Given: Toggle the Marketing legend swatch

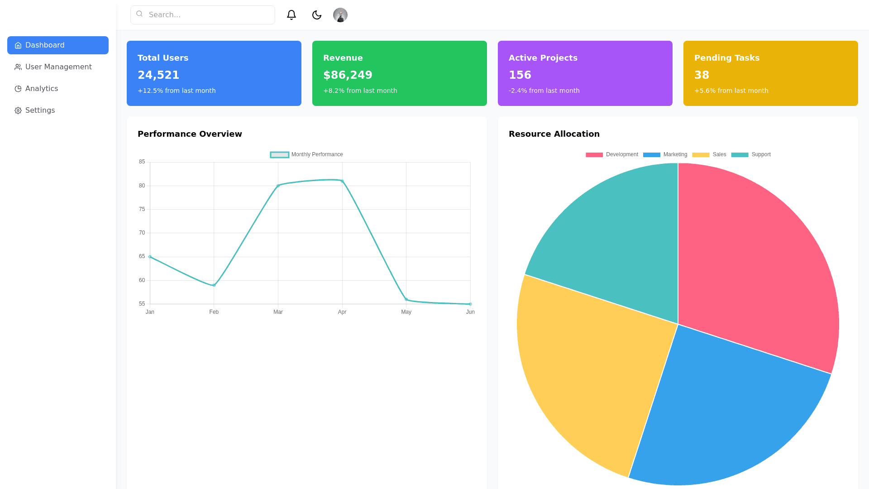Looking at the screenshot, I should [x=652, y=155].
